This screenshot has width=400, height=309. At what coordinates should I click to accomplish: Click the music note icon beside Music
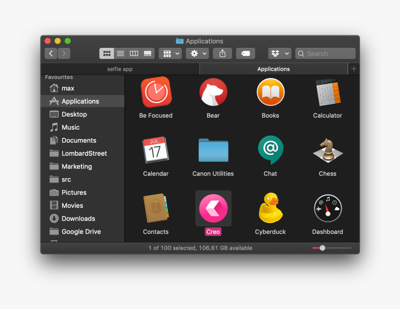pyautogui.click(x=54, y=127)
